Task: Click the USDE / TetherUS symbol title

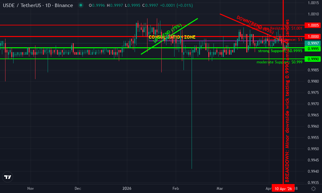Action: pyautogui.click(x=38, y=5)
